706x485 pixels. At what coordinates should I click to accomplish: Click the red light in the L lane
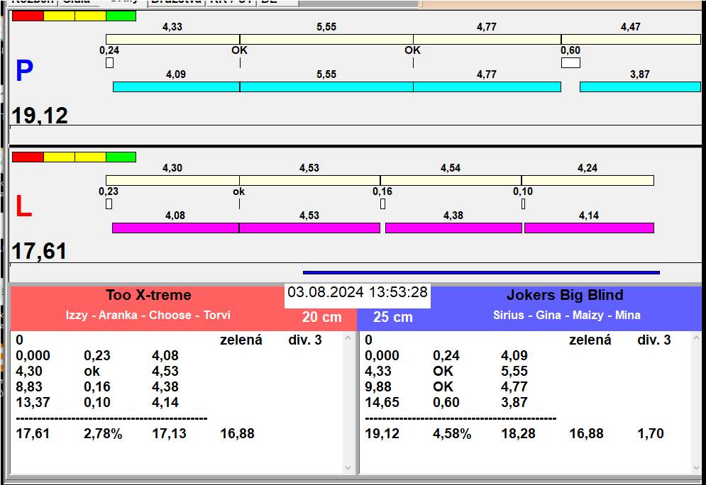[x=28, y=157]
